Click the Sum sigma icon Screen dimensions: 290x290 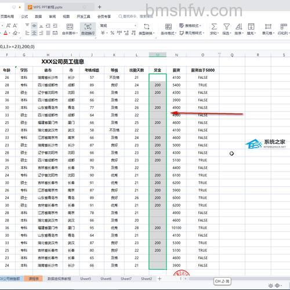214,27
